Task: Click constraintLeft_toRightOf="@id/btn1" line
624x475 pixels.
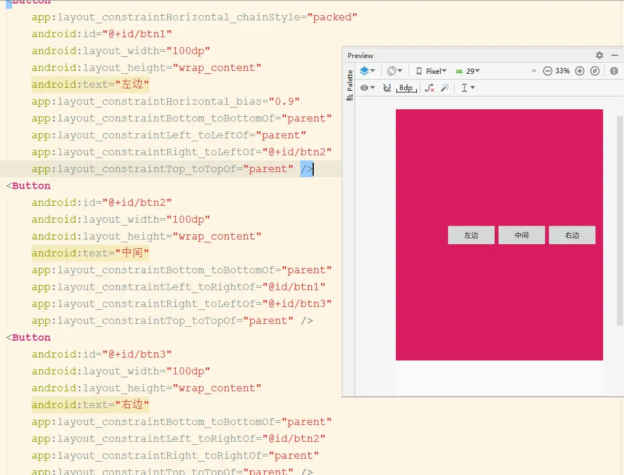Action: pos(178,287)
